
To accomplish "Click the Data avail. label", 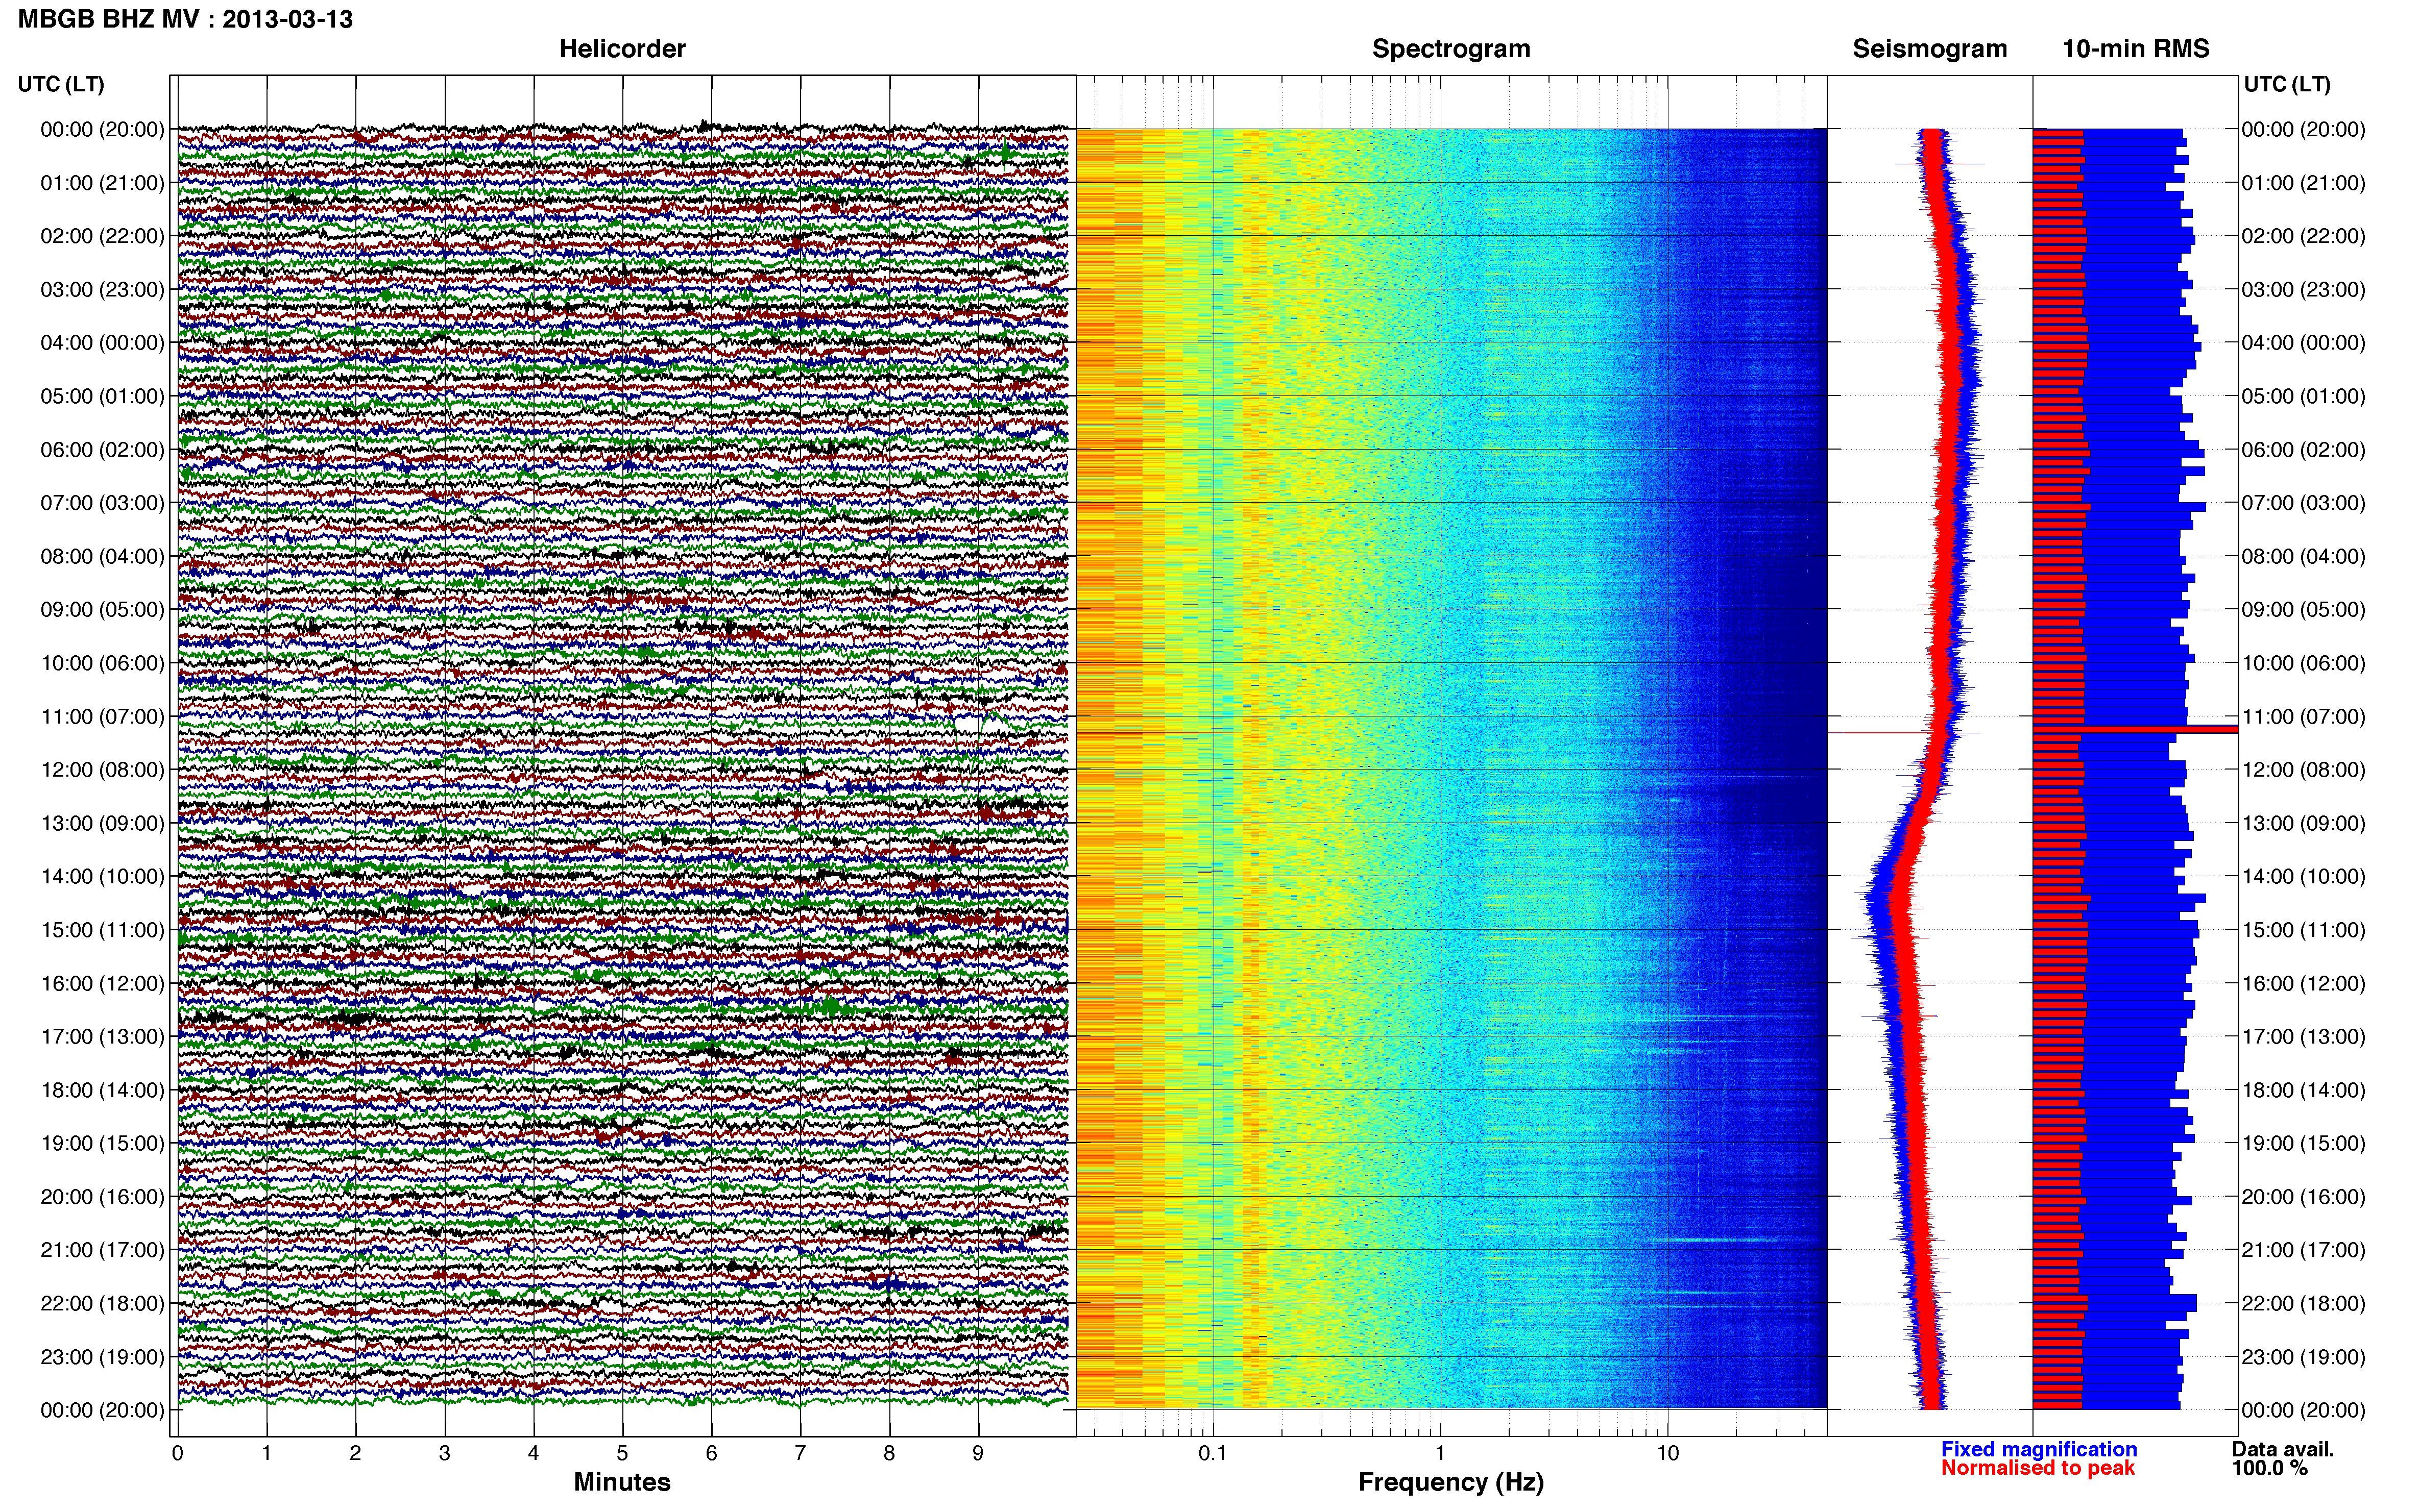I will pyautogui.click(x=2283, y=1449).
